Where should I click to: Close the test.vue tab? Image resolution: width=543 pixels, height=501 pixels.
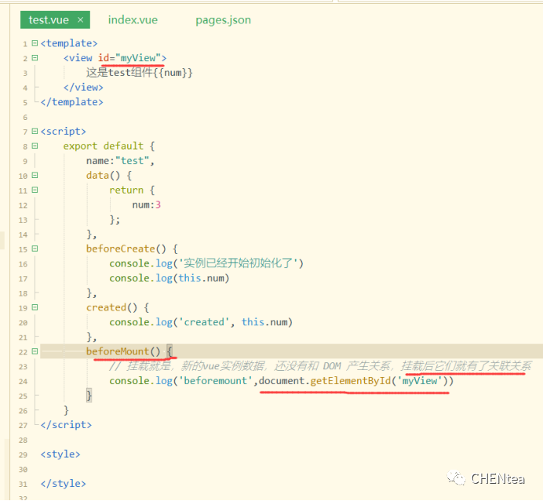point(80,20)
